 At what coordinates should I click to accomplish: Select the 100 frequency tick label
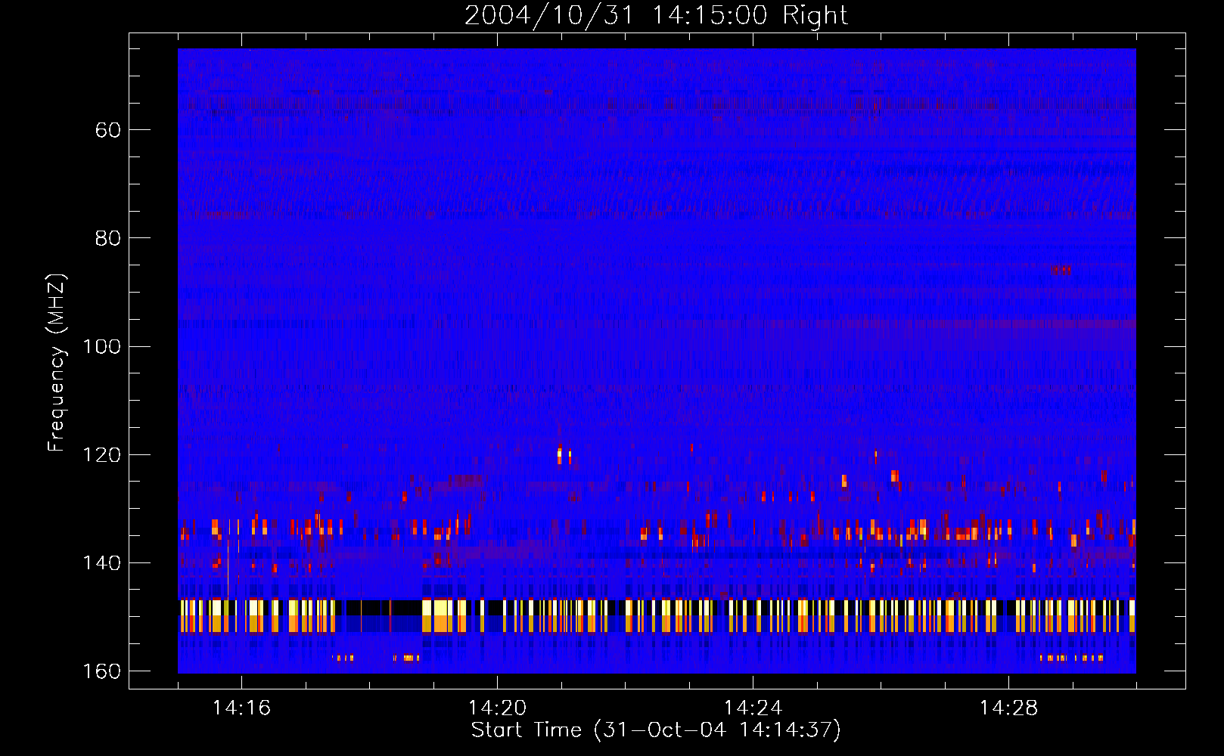(x=101, y=347)
